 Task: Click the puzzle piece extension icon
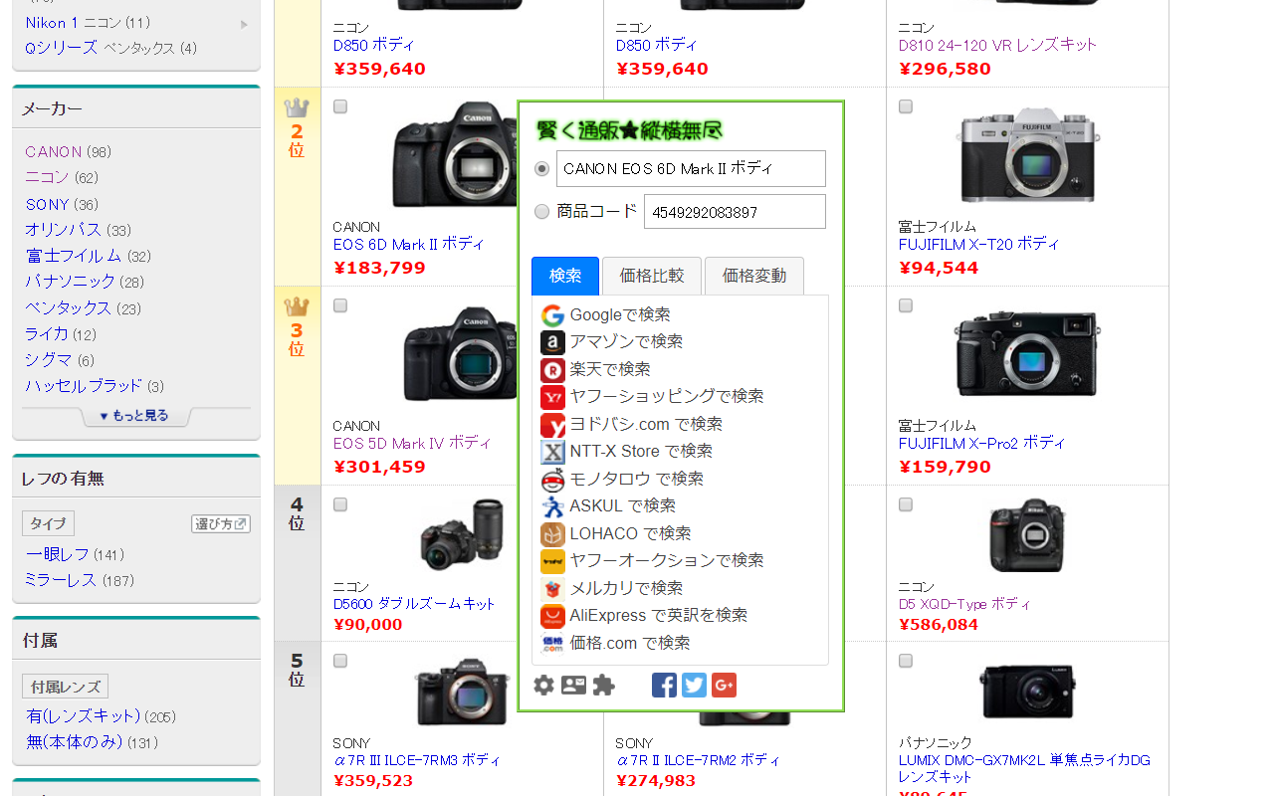coord(603,686)
